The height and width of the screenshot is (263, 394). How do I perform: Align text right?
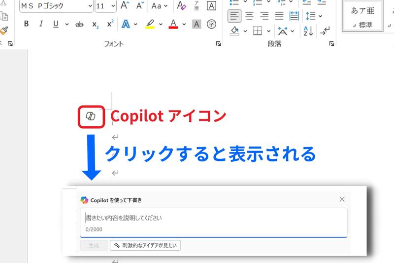(x=264, y=16)
